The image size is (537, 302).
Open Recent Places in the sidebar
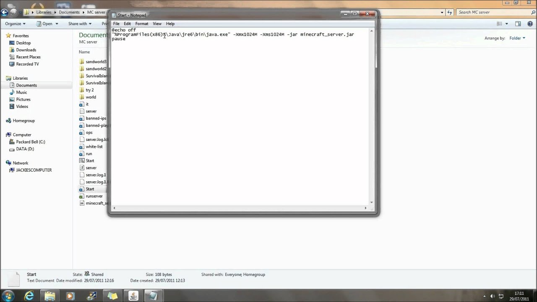pos(28,57)
